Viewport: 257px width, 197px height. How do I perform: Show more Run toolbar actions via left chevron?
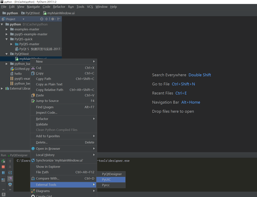coord(3,190)
